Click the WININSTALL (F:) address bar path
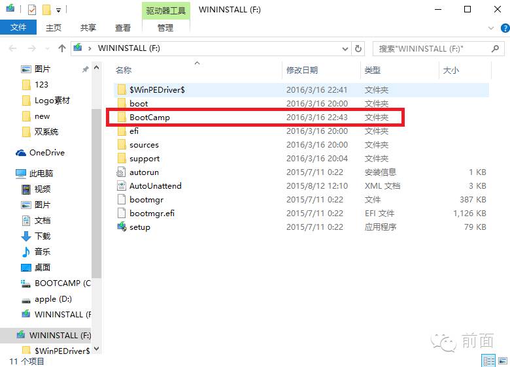Viewport: 510px width, 367px height. point(129,48)
